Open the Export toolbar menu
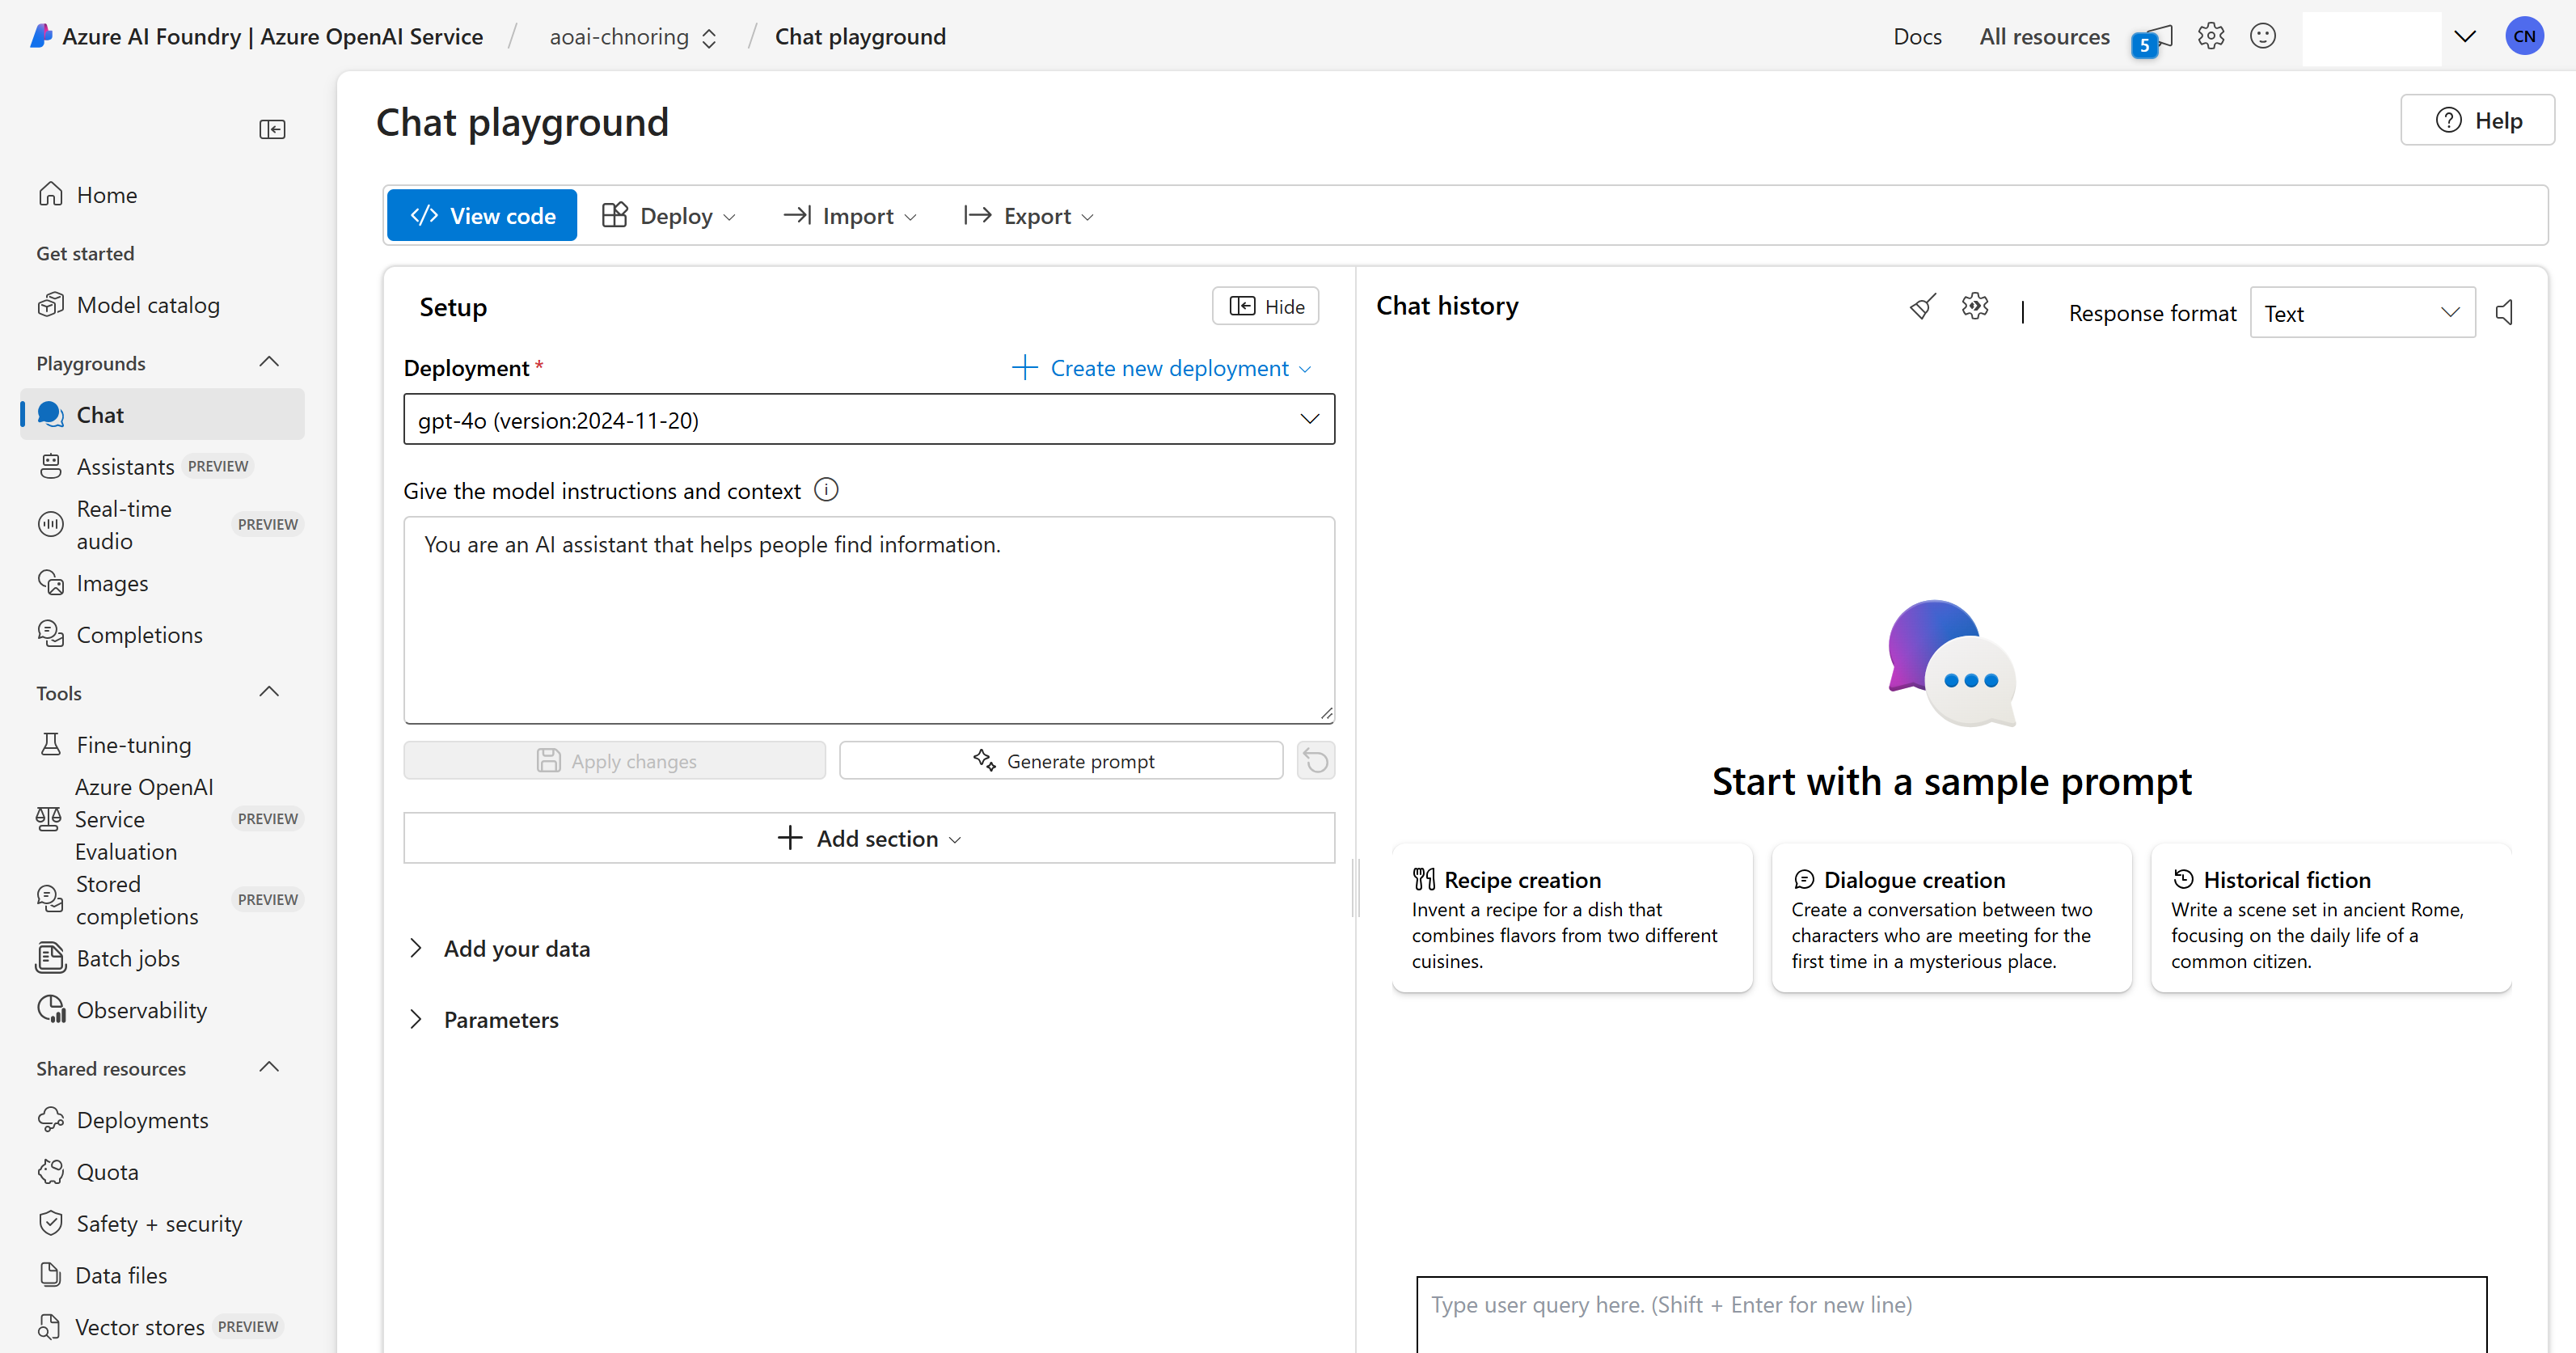Viewport: 2576px width, 1353px height. 1029,215
